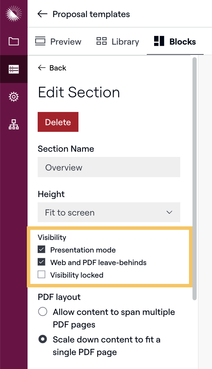Choose Scale down content to fit option
212x369 pixels.
pos(43,339)
